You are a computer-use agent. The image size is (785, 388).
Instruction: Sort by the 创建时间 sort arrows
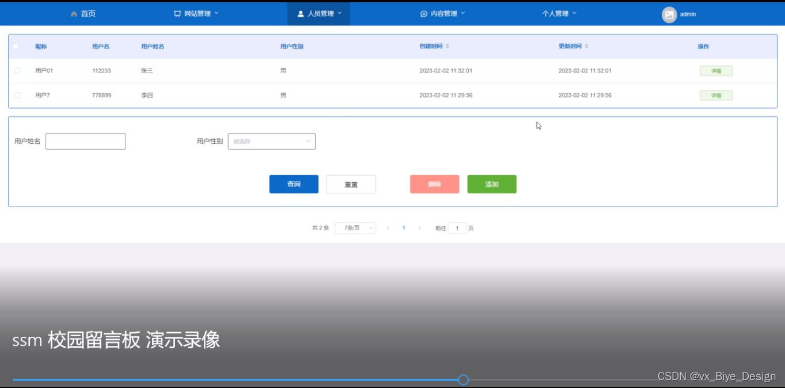tap(448, 46)
